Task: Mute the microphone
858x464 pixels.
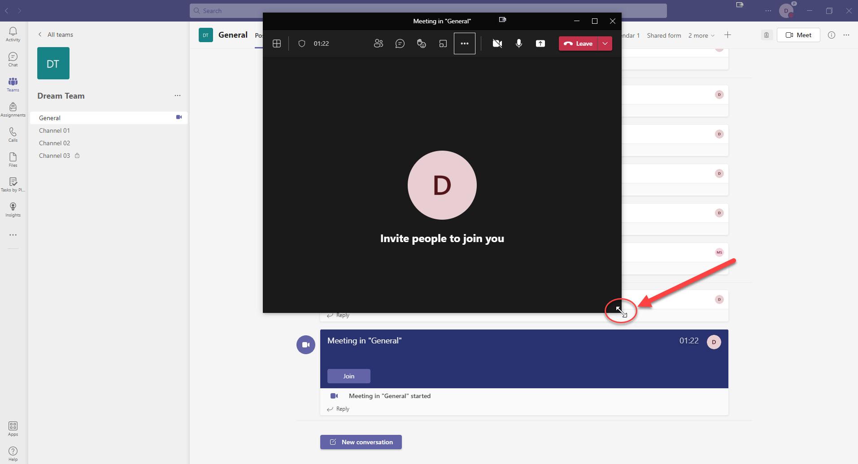Action: 518,43
